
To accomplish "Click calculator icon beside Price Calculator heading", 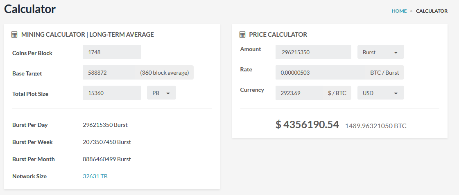I will (242, 35).
